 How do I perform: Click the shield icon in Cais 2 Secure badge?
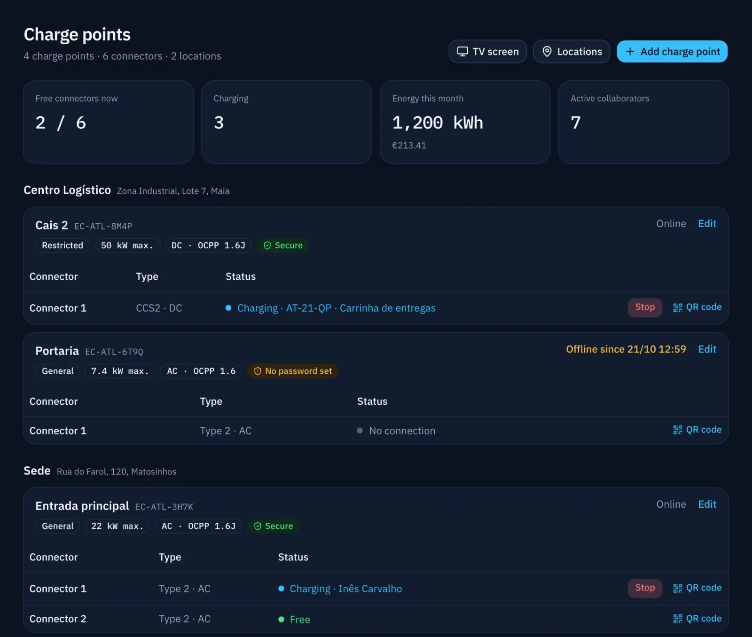pos(267,245)
